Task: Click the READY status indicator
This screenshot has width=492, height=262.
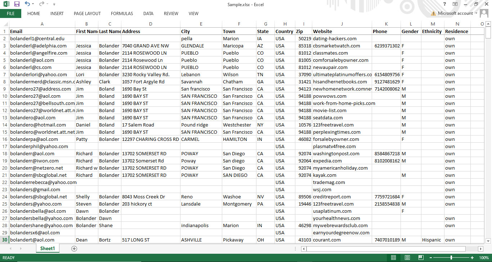Action: [x=9, y=258]
